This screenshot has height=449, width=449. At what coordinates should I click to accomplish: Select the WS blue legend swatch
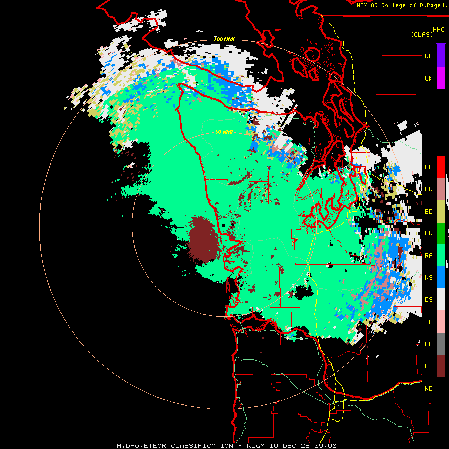tap(441, 277)
